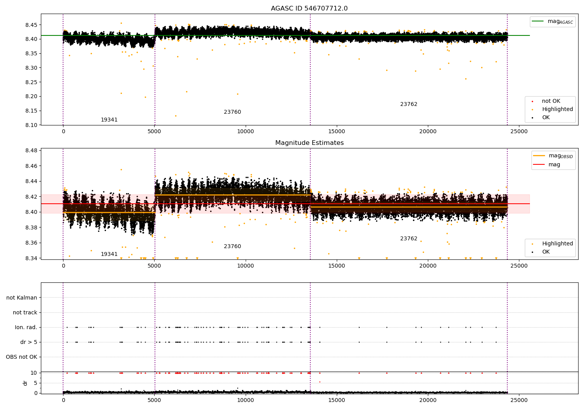This screenshot has width=584, height=409.
Task: Click y-tick 8.45 on the top plot
Action: point(31,25)
